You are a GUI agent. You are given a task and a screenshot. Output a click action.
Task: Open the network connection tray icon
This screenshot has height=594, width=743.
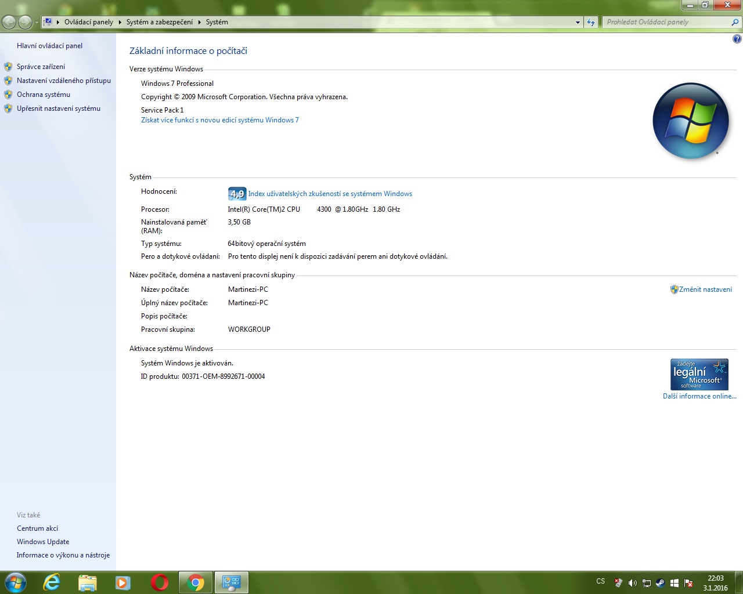(647, 583)
